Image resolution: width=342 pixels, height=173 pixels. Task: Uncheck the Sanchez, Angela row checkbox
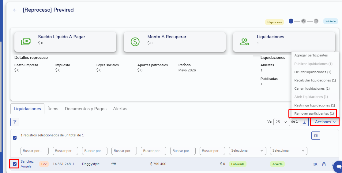[x=15, y=164]
